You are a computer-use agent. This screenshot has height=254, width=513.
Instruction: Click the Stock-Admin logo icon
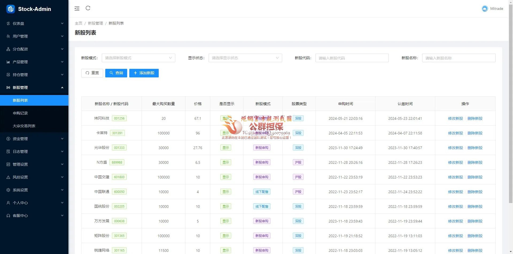coord(11,9)
